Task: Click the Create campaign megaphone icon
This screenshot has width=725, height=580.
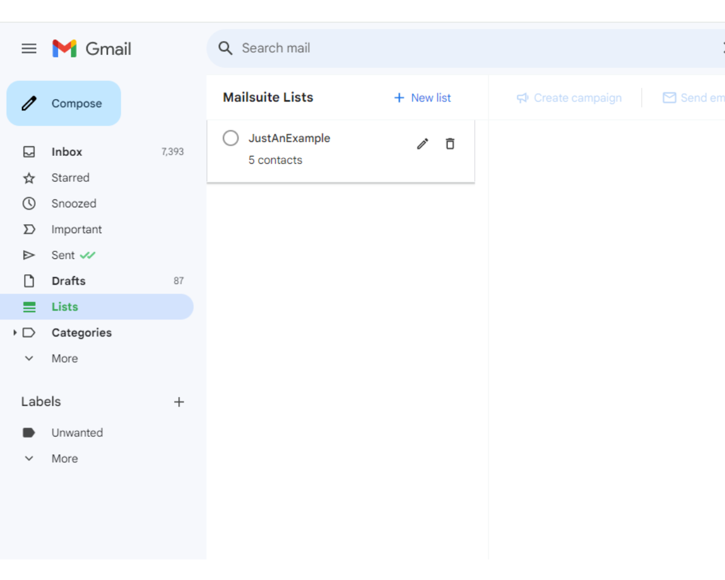Action: coord(523,98)
